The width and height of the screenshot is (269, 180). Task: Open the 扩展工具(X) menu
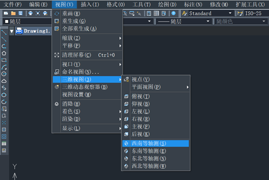click(x=250, y=4)
